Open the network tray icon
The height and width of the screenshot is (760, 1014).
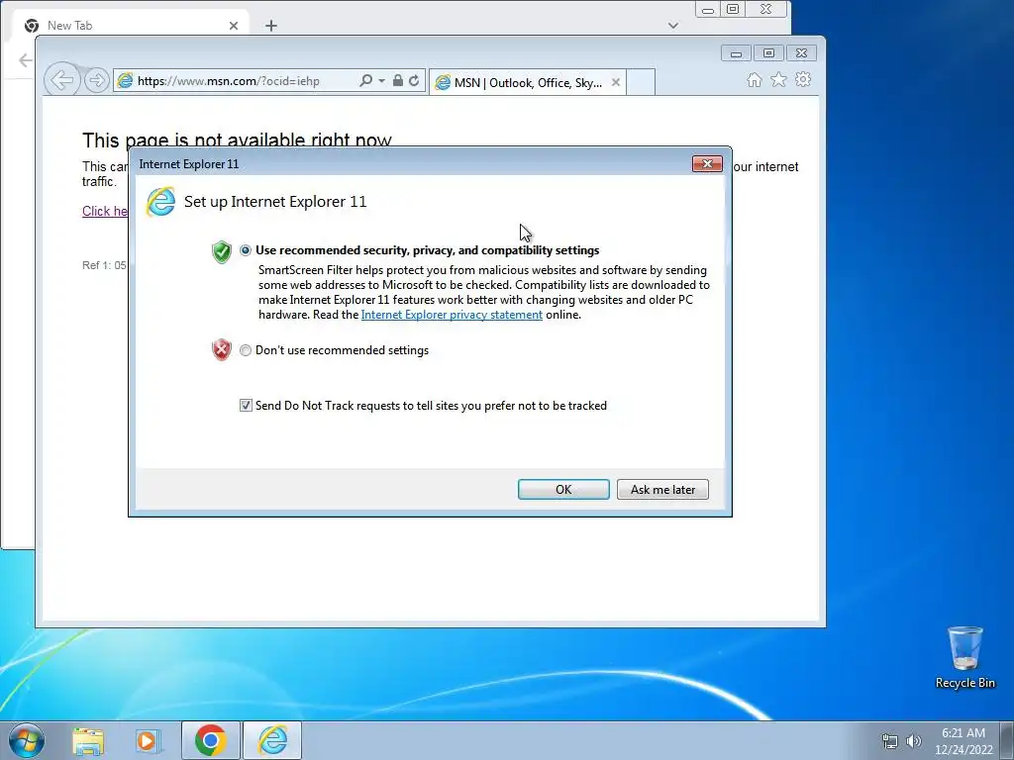pos(890,741)
